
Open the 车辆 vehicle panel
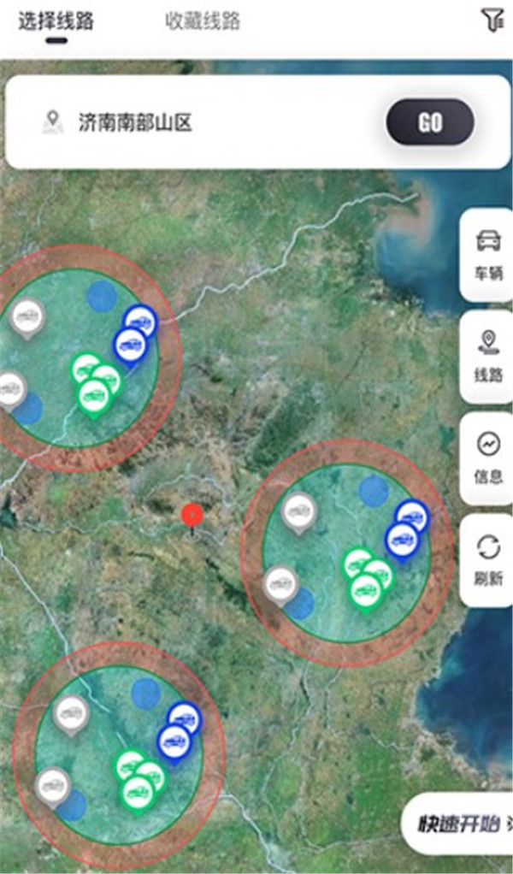488,254
